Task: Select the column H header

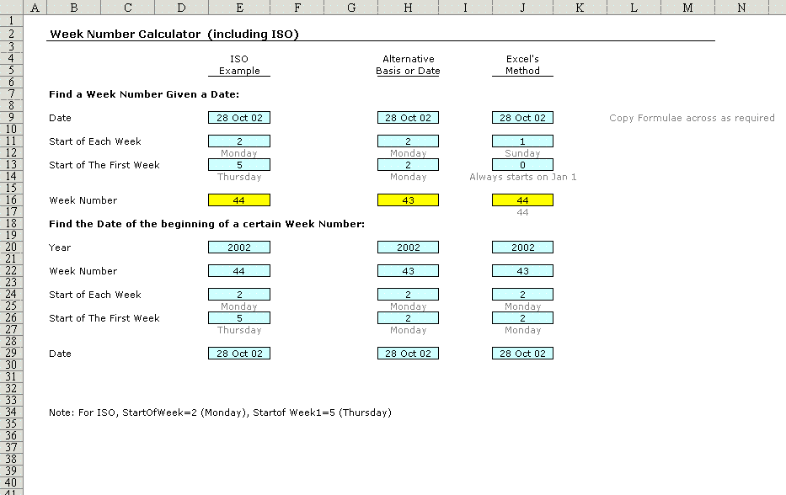Action: (408, 8)
